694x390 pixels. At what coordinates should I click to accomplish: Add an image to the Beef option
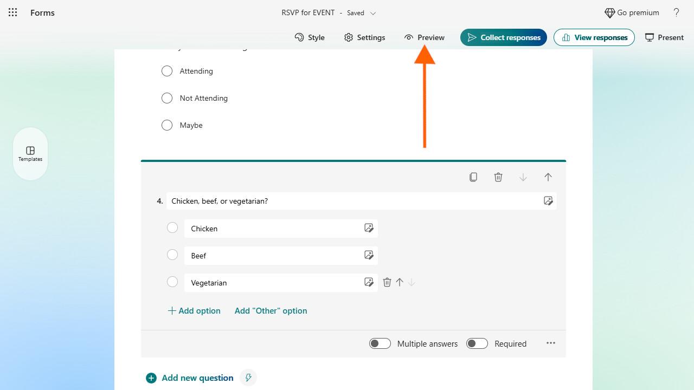pyautogui.click(x=369, y=255)
